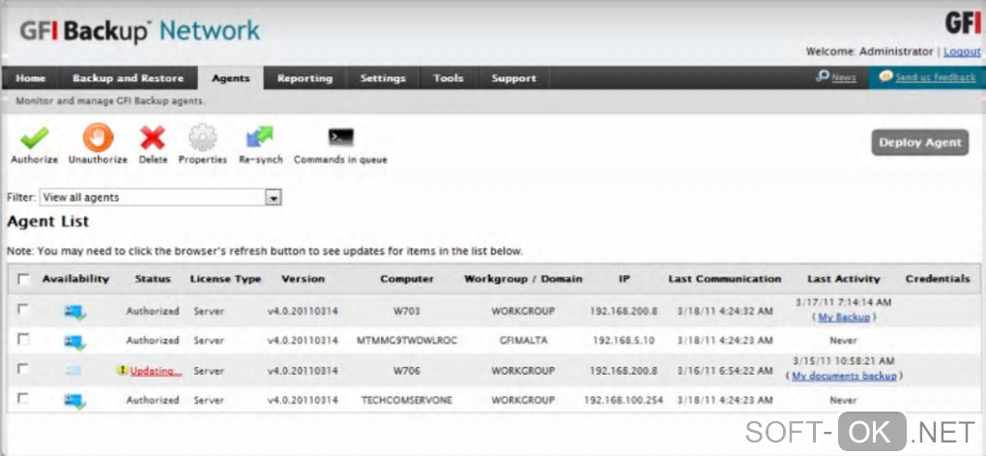Sort by the Computer column header
986x456 pixels.
(407, 279)
